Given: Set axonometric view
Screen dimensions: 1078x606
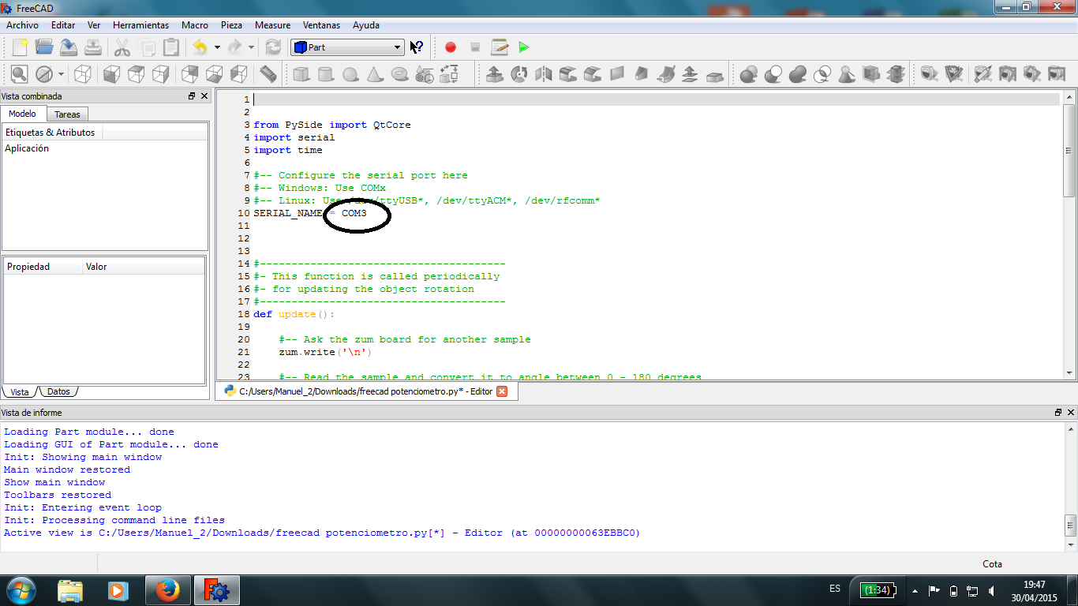Looking at the screenshot, I should [x=83, y=74].
